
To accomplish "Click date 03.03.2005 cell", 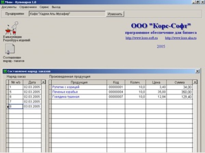I will pos(32,106).
